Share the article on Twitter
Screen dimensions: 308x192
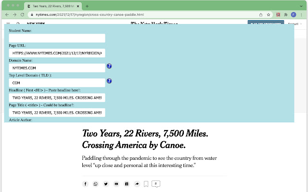click(x=106, y=184)
